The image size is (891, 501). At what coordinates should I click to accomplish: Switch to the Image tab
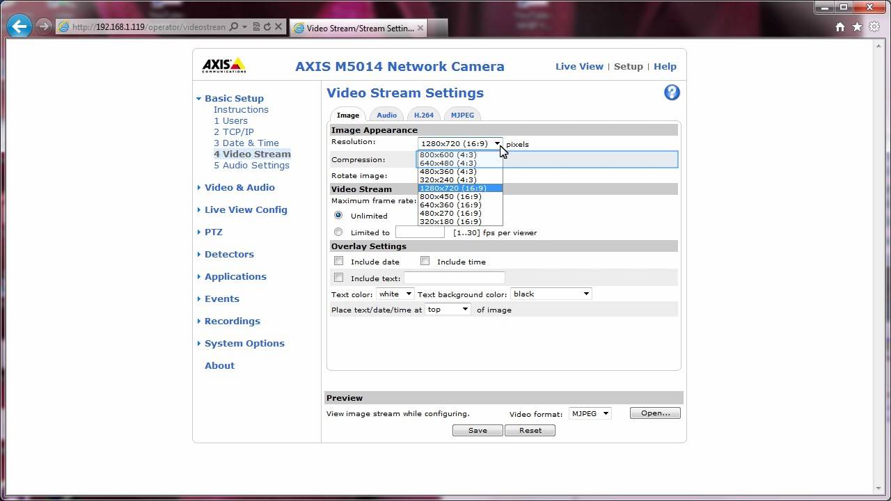tap(348, 115)
